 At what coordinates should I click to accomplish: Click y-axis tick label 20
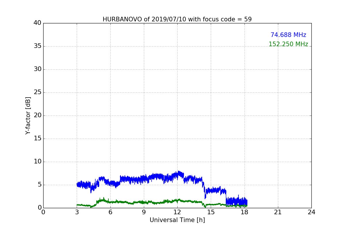click(37, 115)
